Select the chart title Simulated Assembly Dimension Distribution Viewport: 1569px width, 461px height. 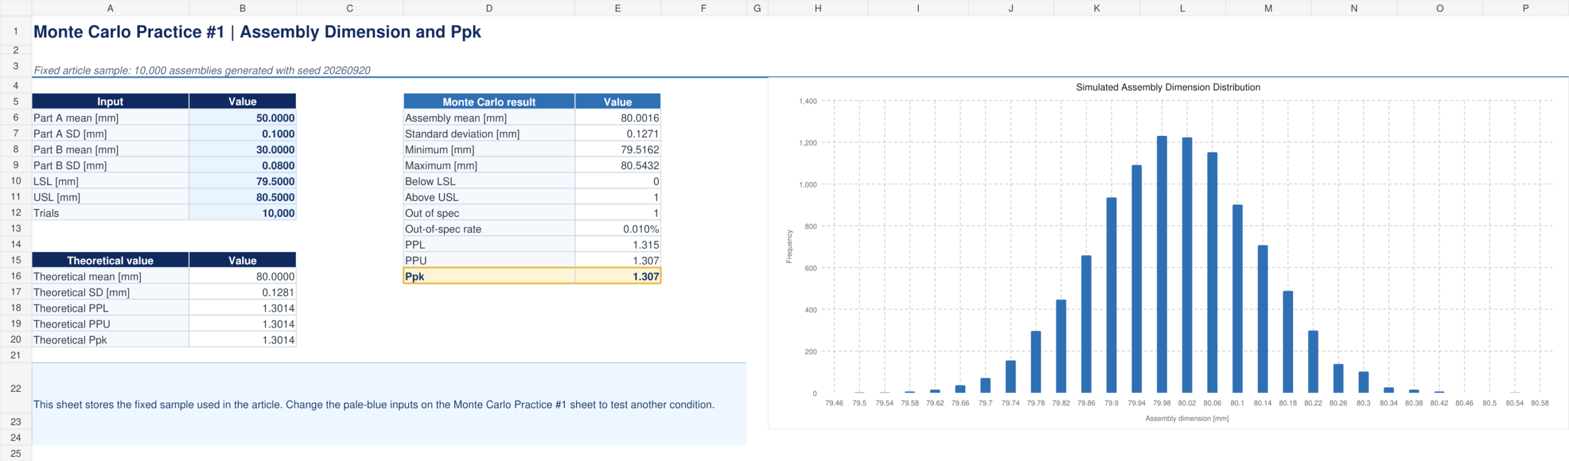[1168, 87]
